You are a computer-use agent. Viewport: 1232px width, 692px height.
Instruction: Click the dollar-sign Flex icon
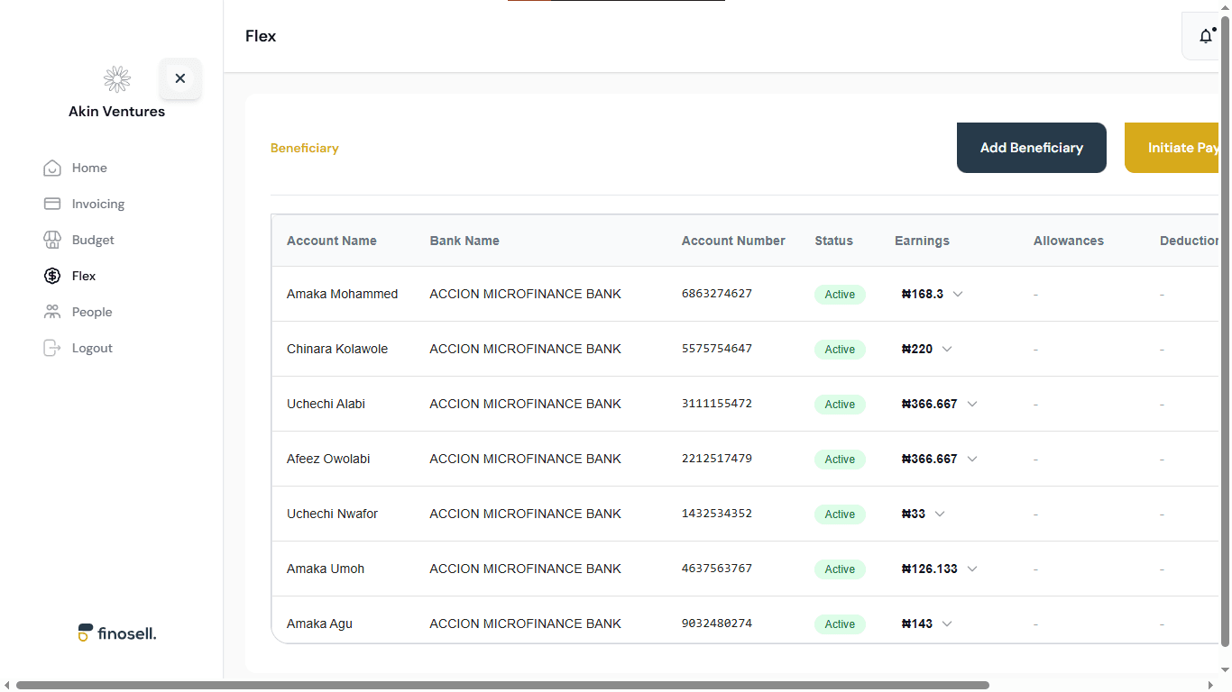[x=52, y=276]
